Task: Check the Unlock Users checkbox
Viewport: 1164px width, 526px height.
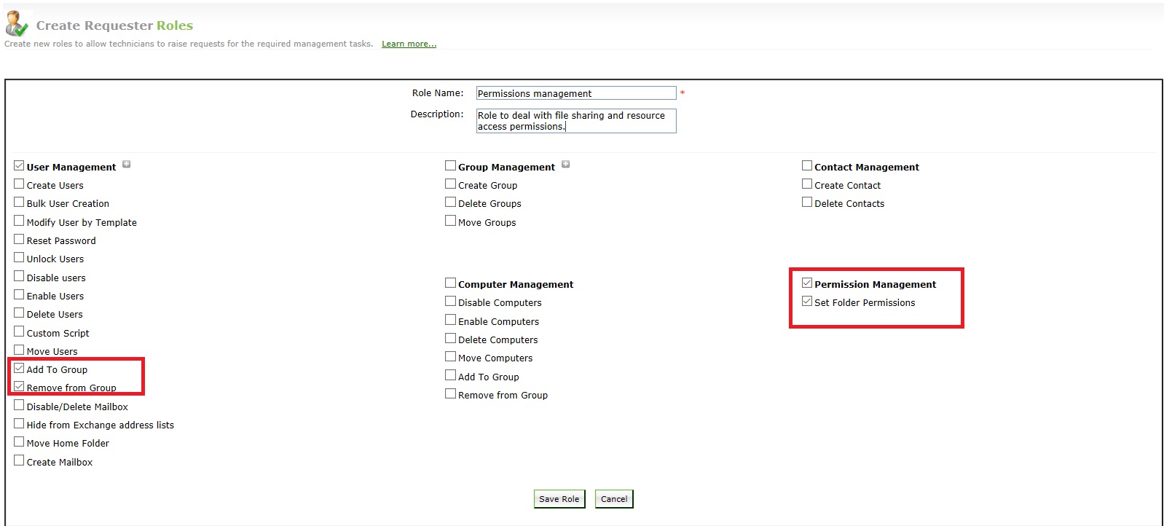Action: [19, 258]
